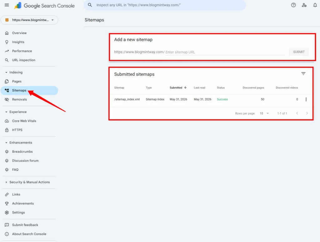Click the Overview home icon

7,33
